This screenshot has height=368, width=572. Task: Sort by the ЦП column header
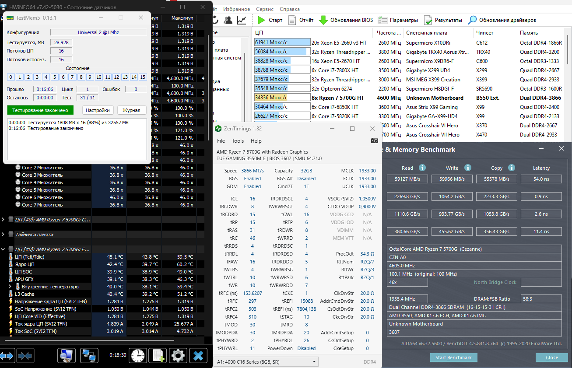[313, 33]
